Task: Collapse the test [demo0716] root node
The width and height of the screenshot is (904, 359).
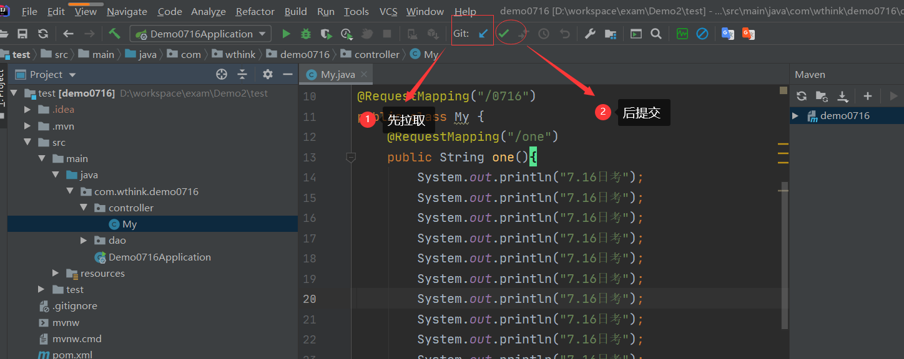Action: [14, 93]
